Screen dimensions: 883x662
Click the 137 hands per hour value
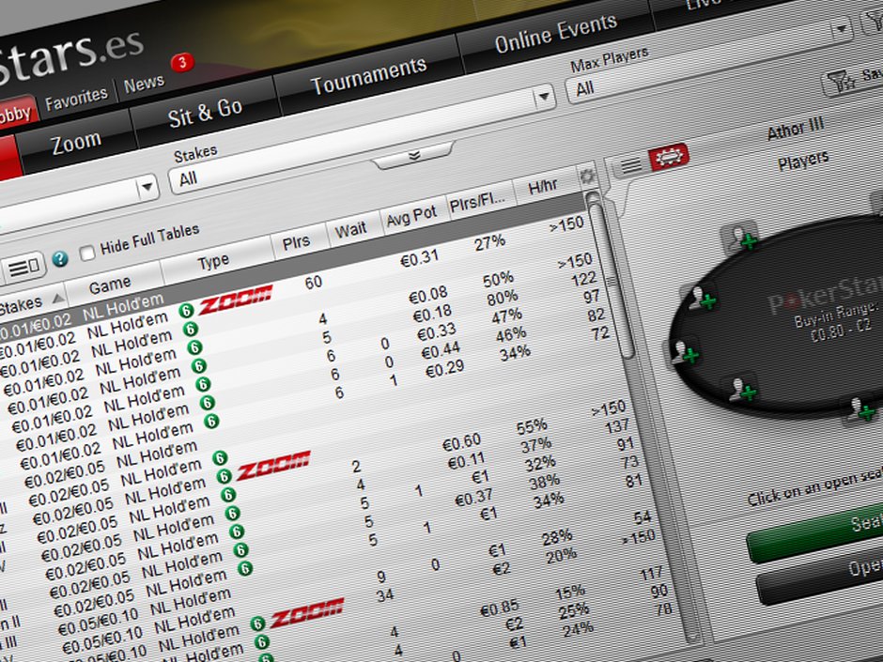coord(616,426)
